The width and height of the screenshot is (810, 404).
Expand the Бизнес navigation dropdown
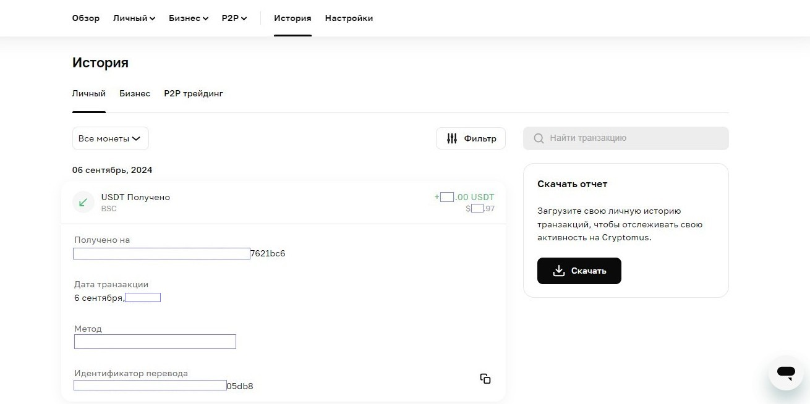[189, 18]
